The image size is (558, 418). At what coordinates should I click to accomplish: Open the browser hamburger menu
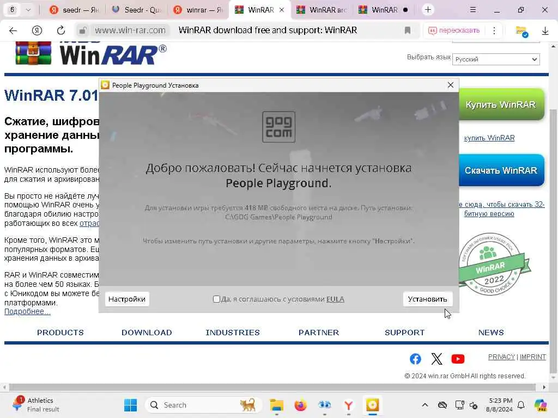472,10
